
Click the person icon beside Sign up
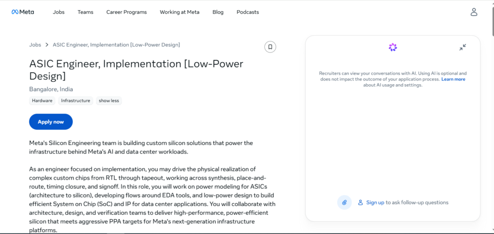coord(360,203)
